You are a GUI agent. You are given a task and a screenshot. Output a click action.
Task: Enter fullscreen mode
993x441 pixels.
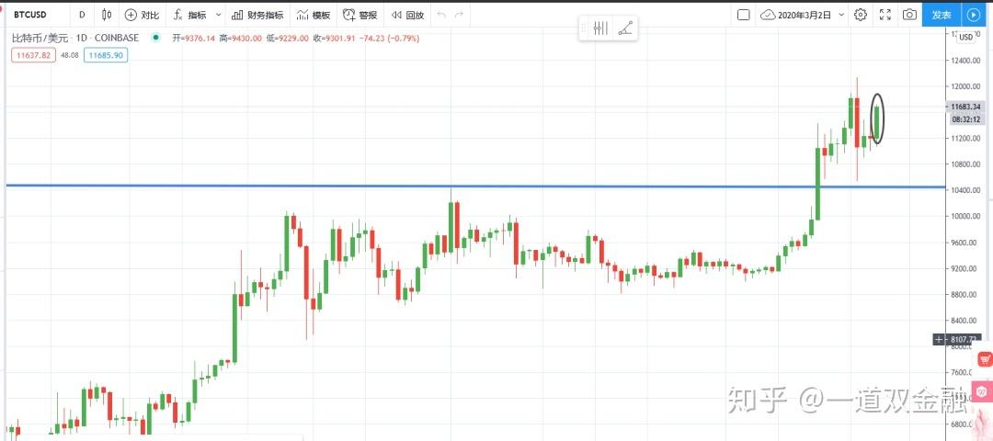885,15
